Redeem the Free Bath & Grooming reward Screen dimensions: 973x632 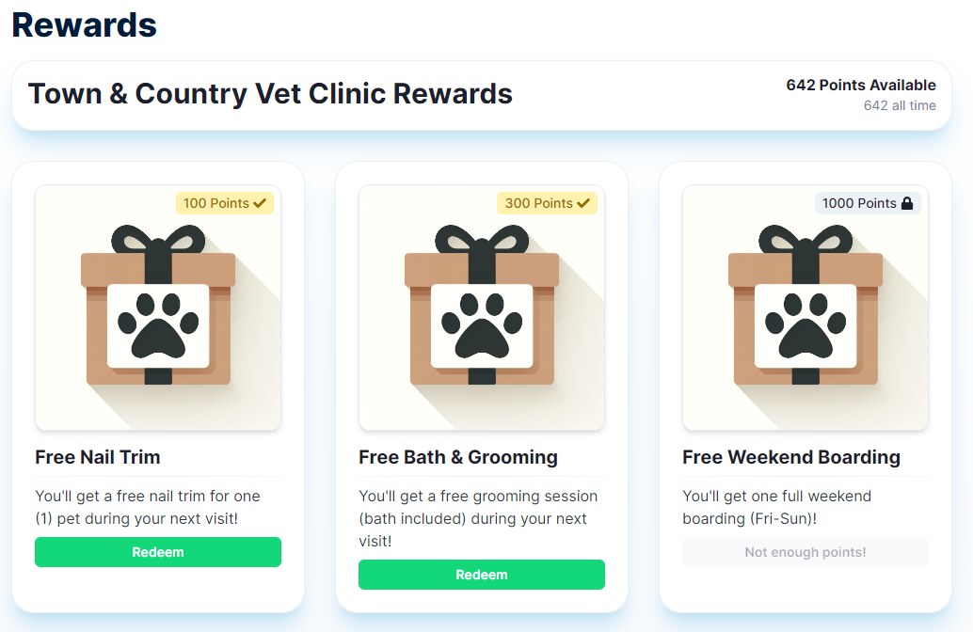coord(482,575)
